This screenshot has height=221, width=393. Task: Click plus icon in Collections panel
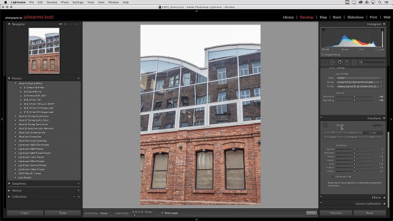79,196
